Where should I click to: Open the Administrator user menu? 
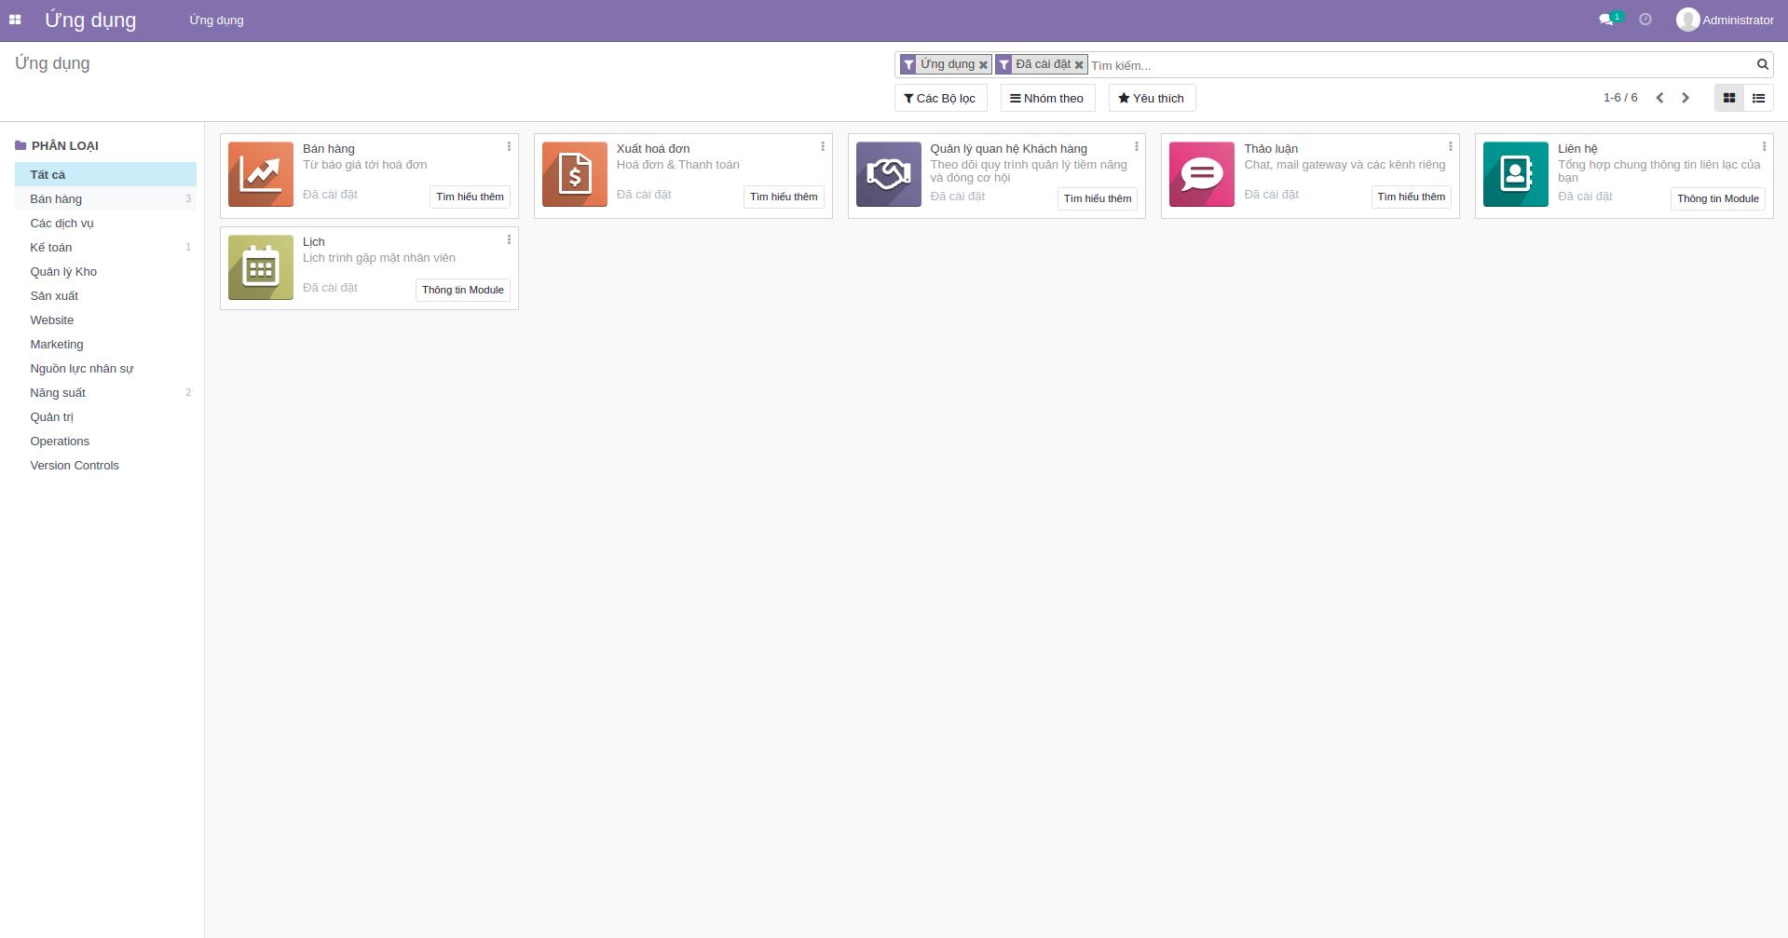pos(1725,19)
